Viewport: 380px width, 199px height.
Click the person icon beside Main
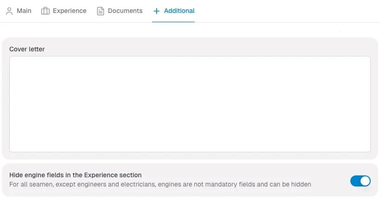[9, 11]
